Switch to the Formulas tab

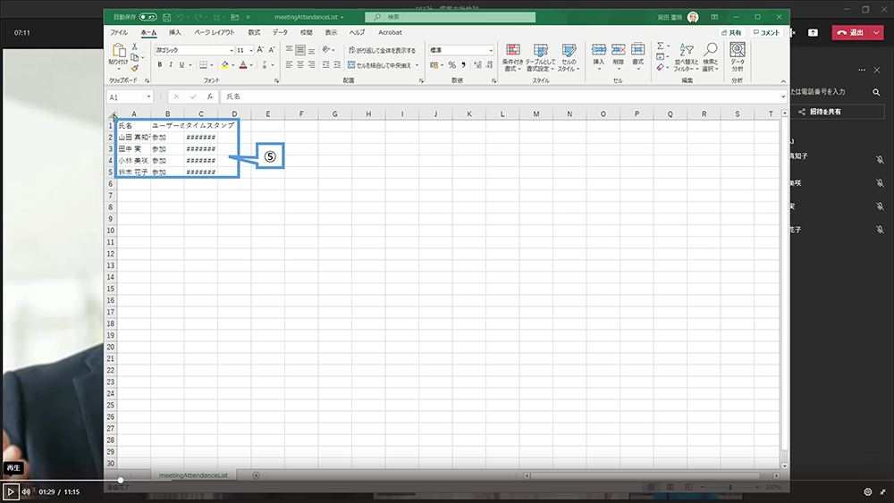(x=254, y=32)
